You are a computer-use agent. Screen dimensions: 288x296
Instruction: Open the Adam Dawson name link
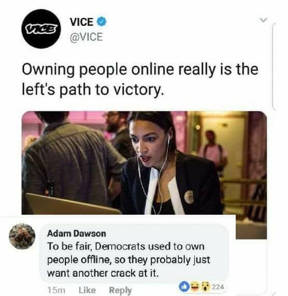tap(77, 233)
